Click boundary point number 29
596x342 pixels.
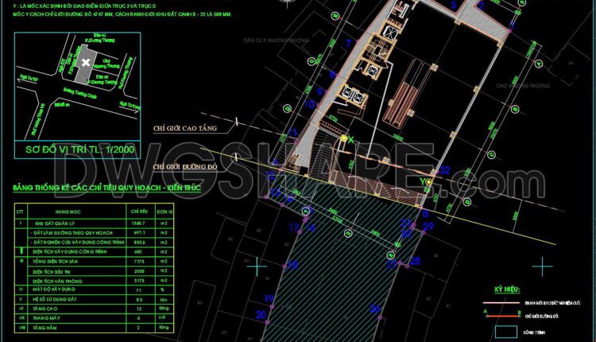(428, 227)
